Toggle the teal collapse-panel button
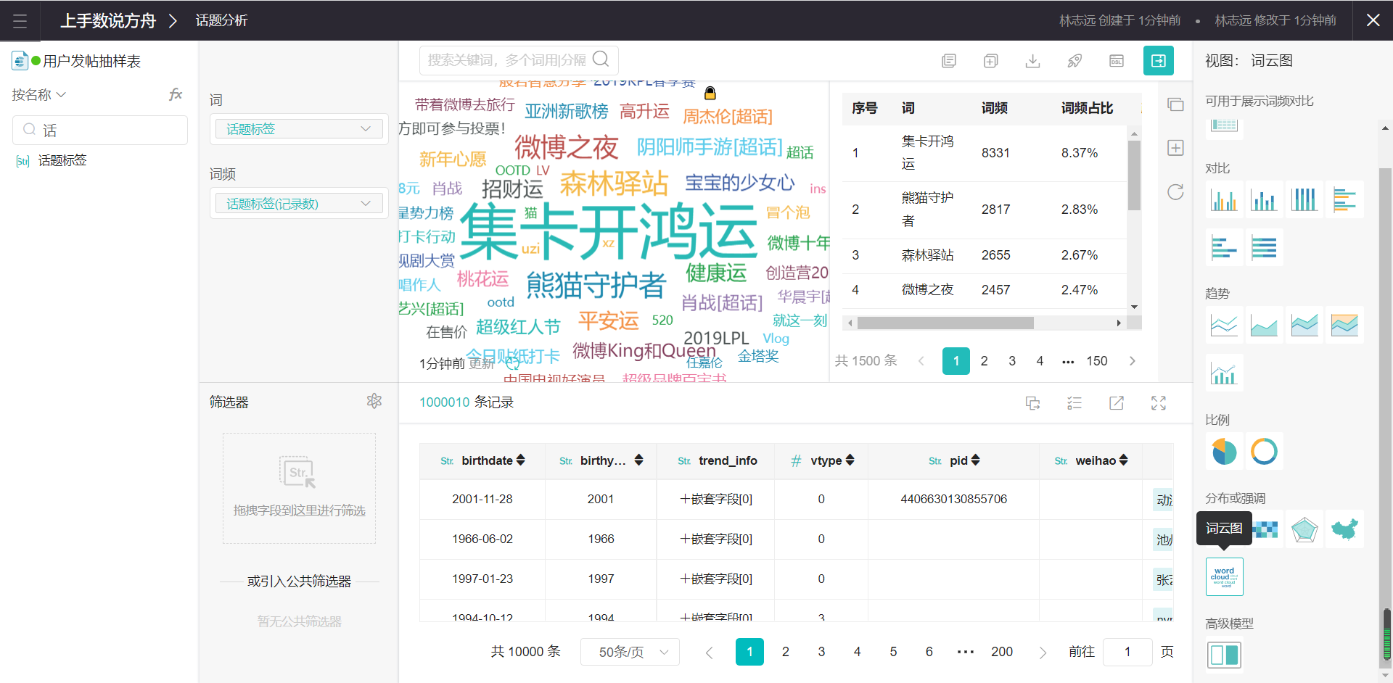 coord(1159,61)
